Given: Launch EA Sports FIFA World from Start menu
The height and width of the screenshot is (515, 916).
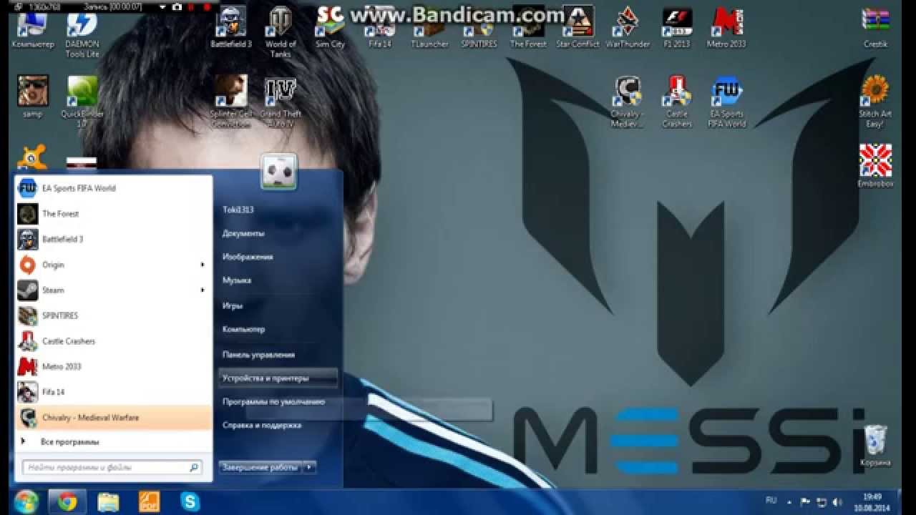Looking at the screenshot, I should [x=114, y=188].
